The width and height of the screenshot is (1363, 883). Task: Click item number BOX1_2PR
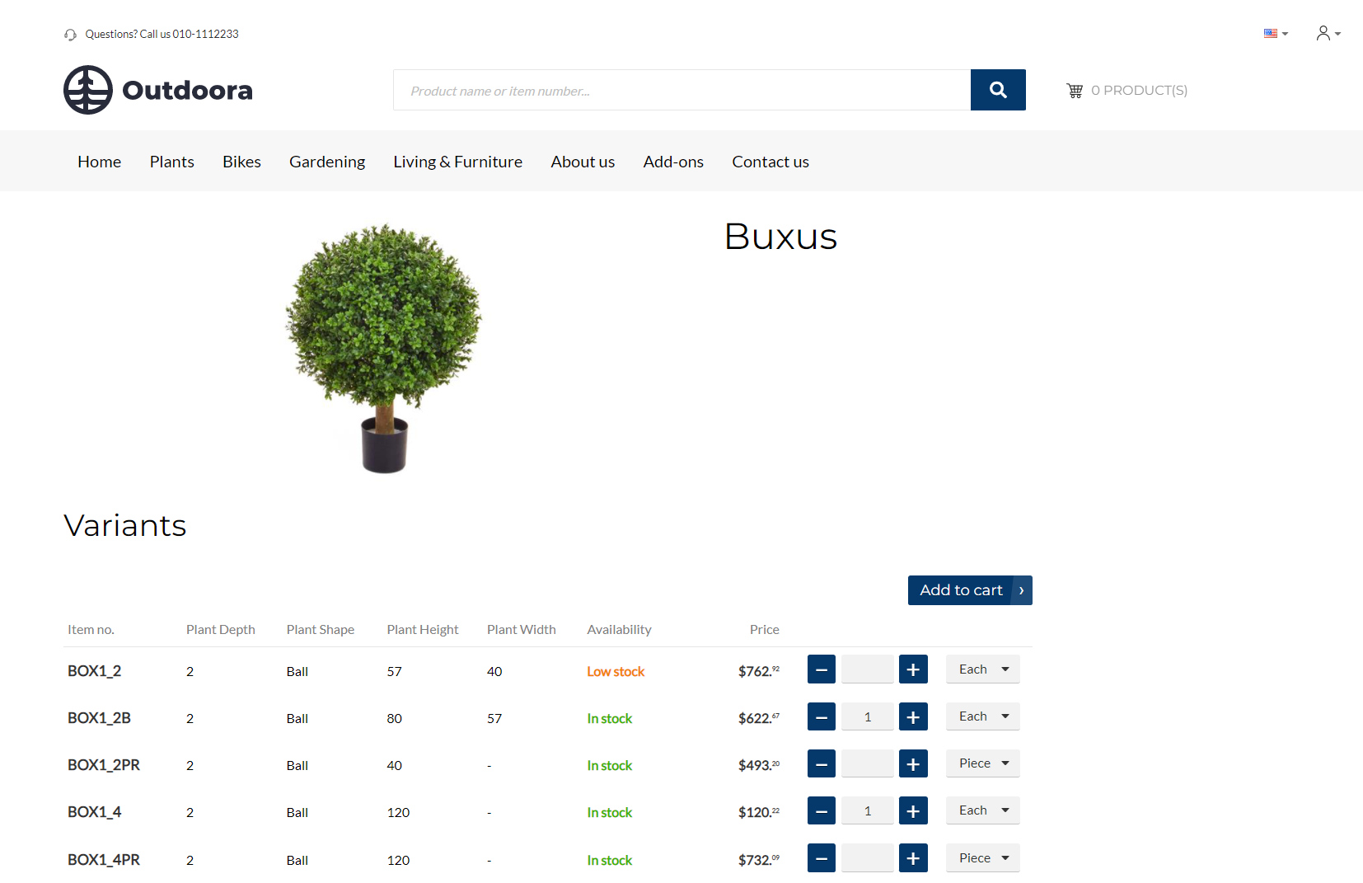click(104, 765)
